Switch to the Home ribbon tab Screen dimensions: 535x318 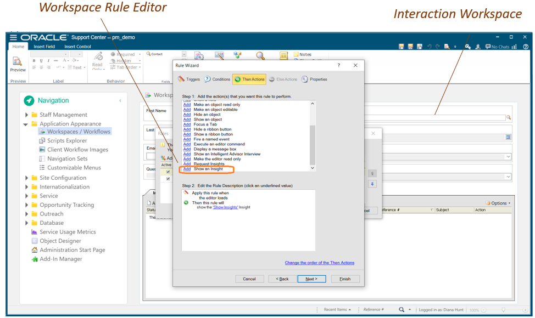pos(19,47)
